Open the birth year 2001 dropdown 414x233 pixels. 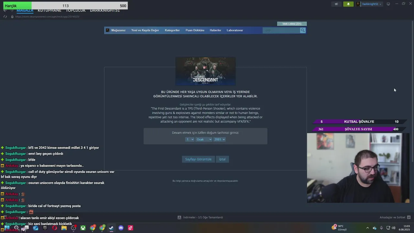pos(219,139)
